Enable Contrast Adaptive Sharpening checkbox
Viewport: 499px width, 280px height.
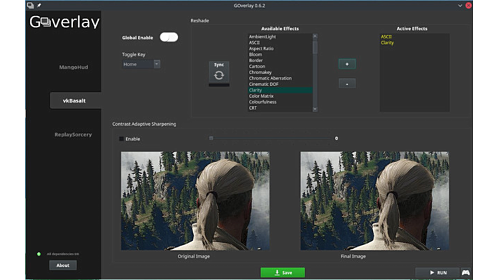[x=121, y=138]
